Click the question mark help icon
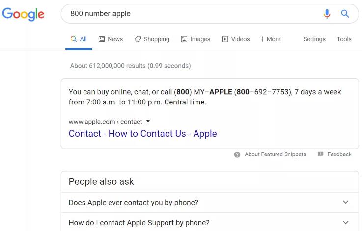The image size is (362, 231). pyautogui.click(x=237, y=154)
